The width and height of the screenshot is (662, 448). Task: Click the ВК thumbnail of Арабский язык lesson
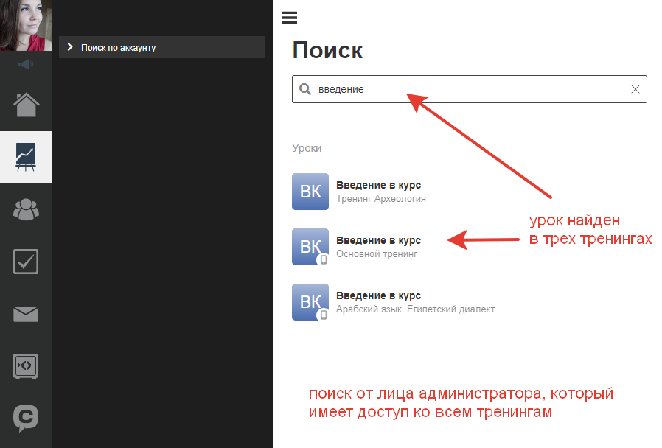[310, 302]
